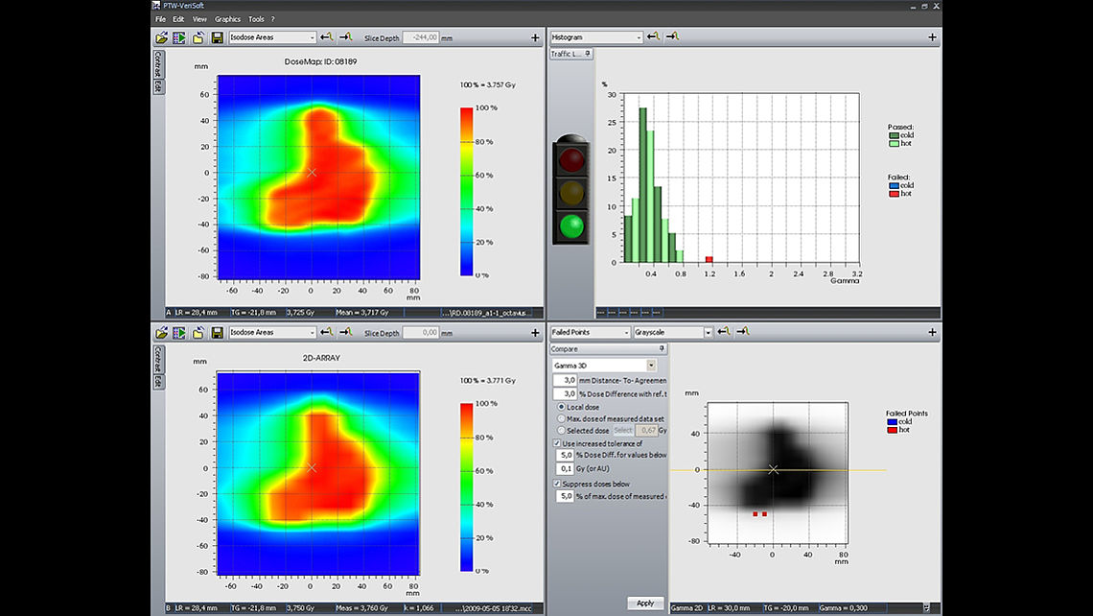Open the Tools menu
Screen dimensions: 1093x616
click(256, 19)
